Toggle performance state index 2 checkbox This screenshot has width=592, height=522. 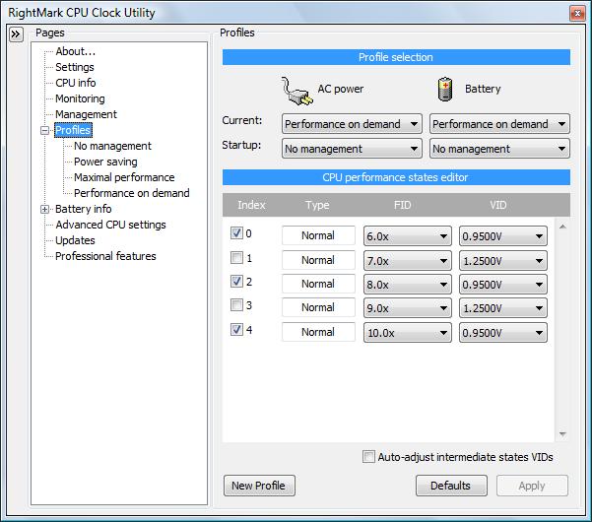[236, 282]
